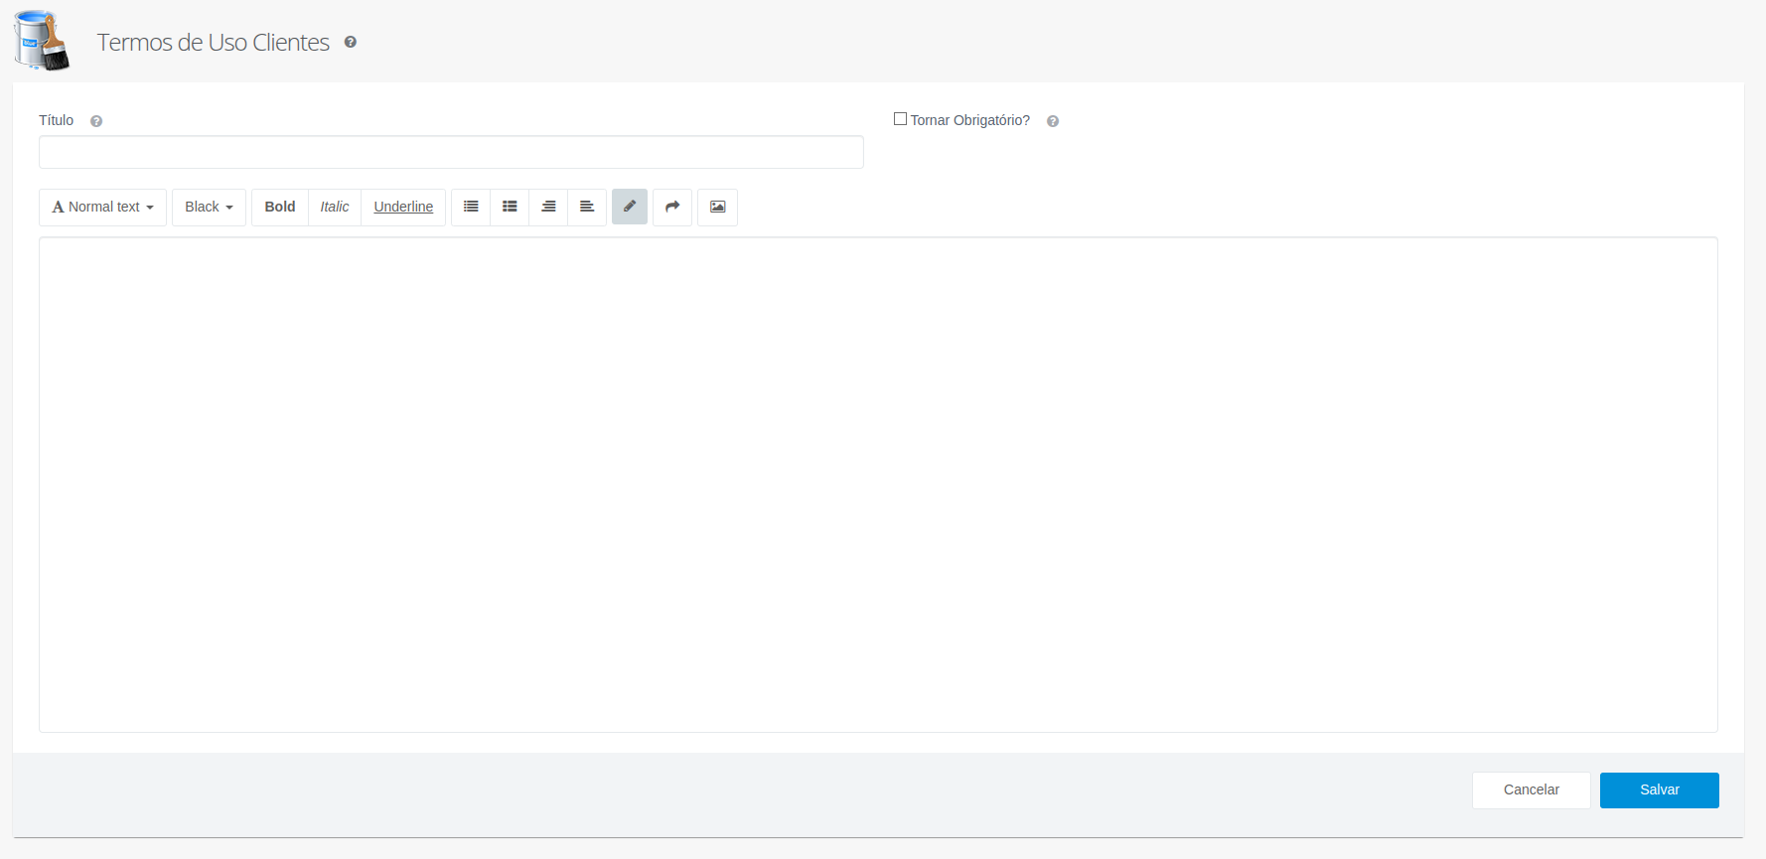This screenshot has height=859, width=1766.
Task: Open the Normal text style dropdown
Action: pyautogui.click(x=103, y=207)
